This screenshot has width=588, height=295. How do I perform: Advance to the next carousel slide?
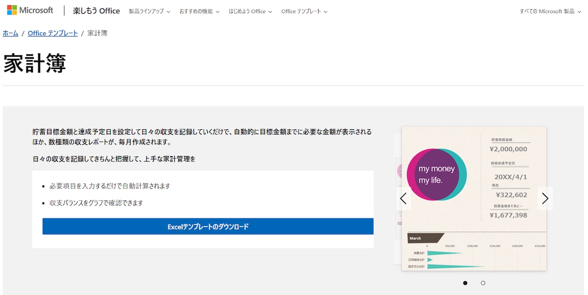545,198
